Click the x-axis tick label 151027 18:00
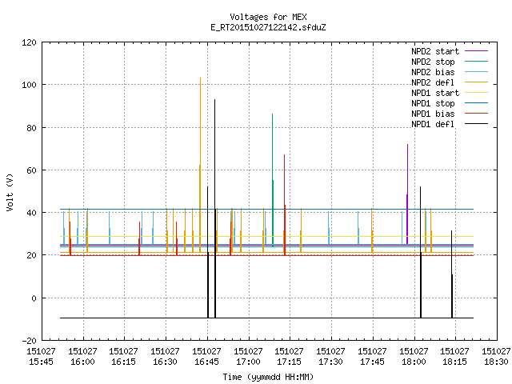Viewport: 512px width, 384px height. pos(414,357)
